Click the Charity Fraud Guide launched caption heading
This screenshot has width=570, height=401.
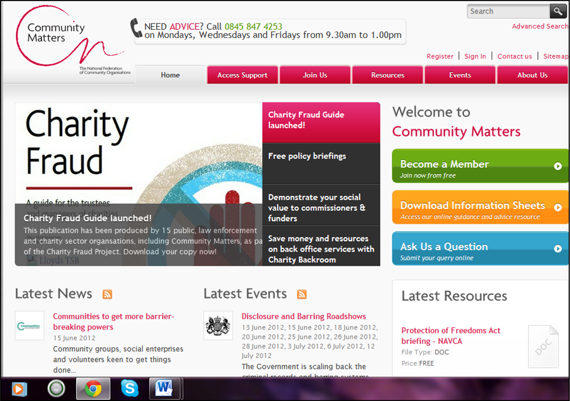(88, 218)
